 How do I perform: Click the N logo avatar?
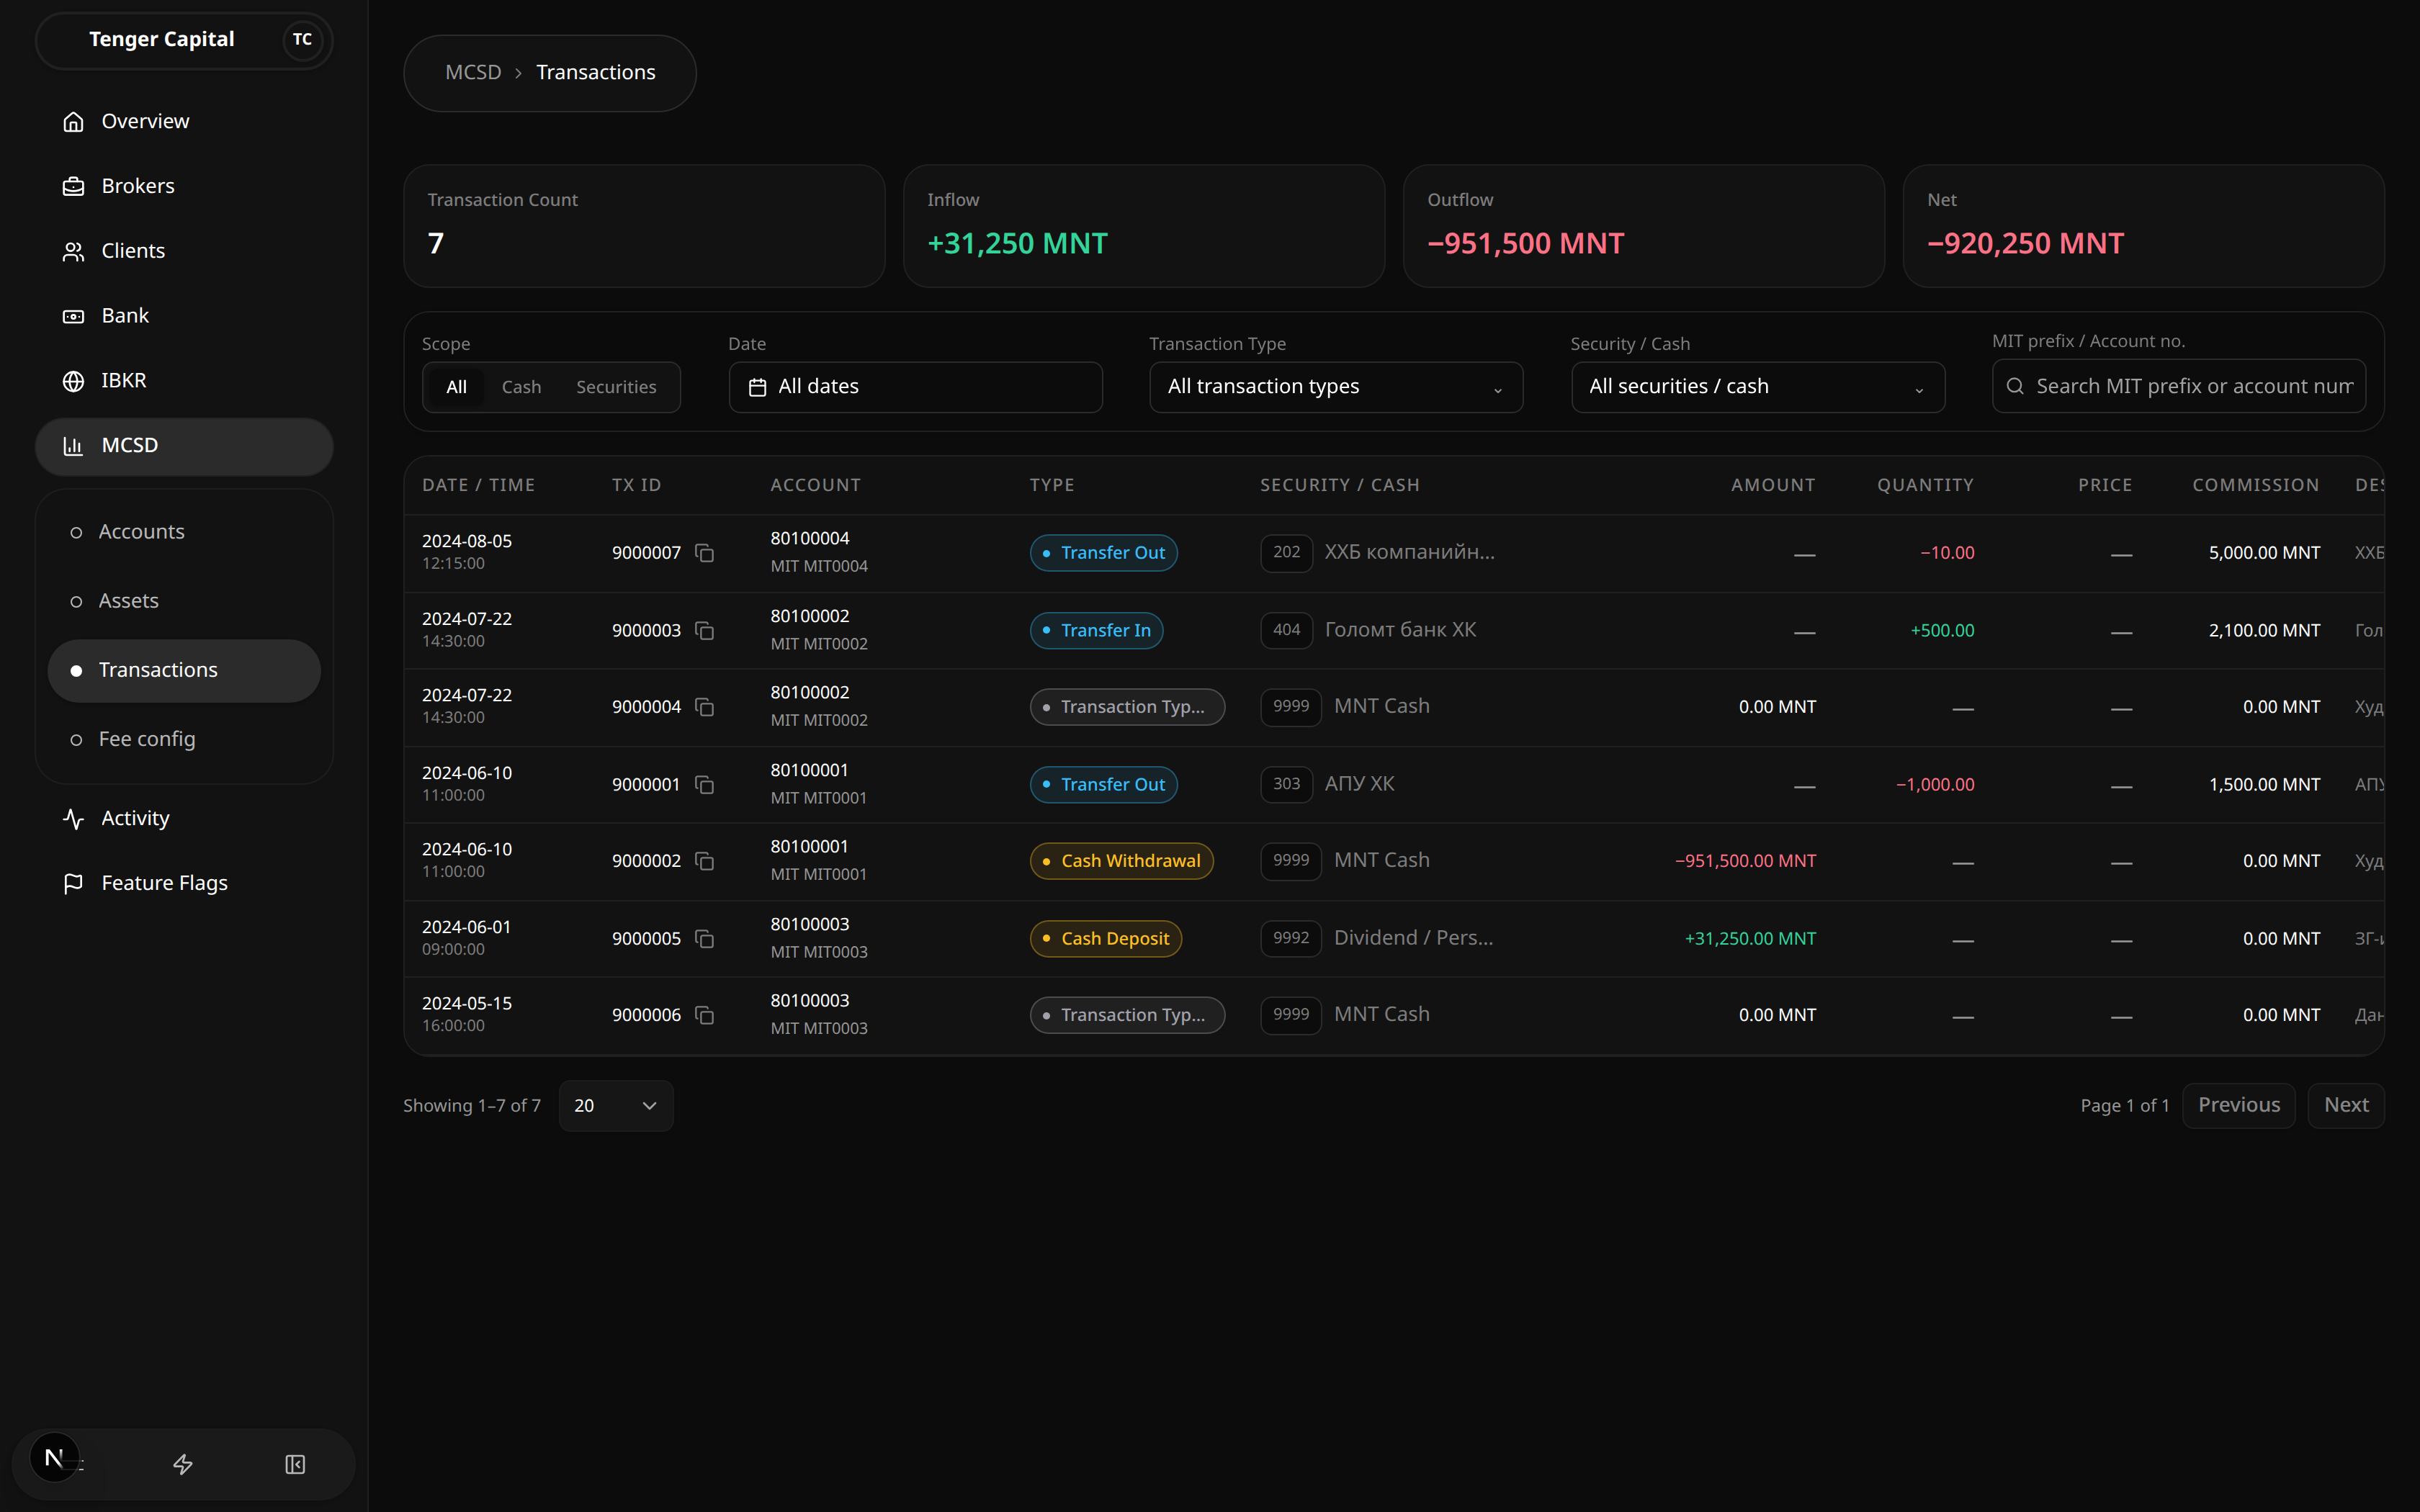[54, 1458]
